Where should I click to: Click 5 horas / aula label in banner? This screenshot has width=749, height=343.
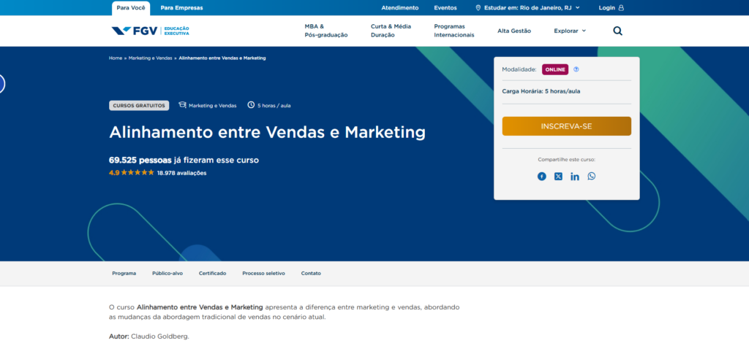point(274,106)
